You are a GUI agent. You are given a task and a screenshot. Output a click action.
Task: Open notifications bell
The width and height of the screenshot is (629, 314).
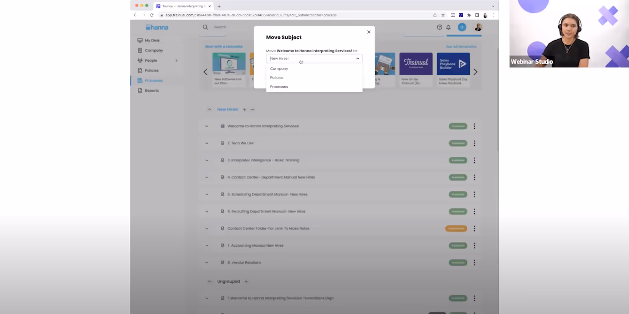pyautogui.click(x=448, y=27)
